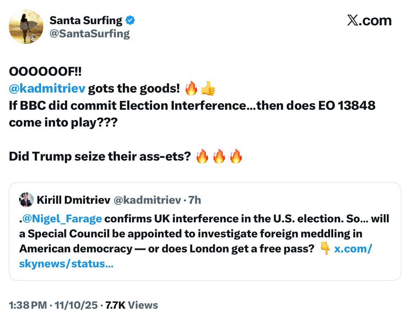Open the @Nigel_Farage mention
The height and width of the screenshot is (316, 412).
pyautogui.click(x=62, y=219)
